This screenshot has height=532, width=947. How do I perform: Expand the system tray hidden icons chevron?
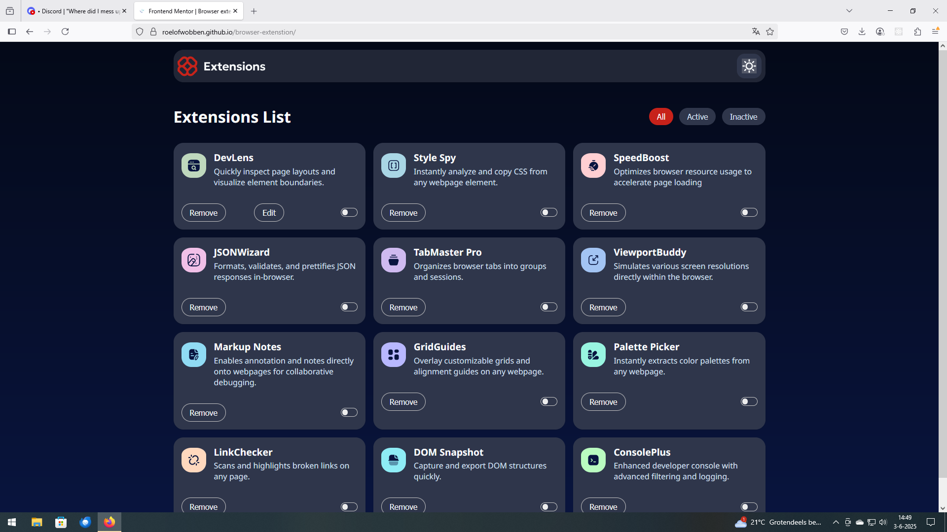pos(836,522)
